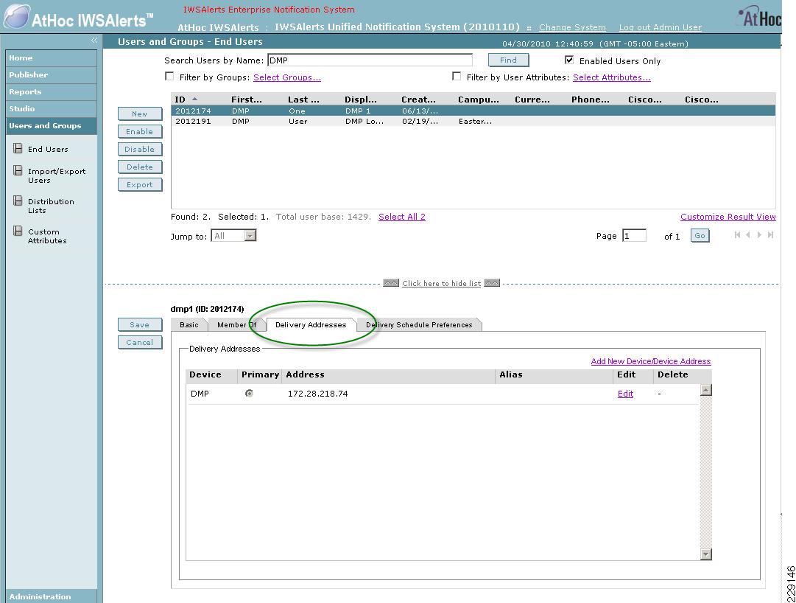Click the End Users sidebar icon
796x603 pixels.
(18, 148)
